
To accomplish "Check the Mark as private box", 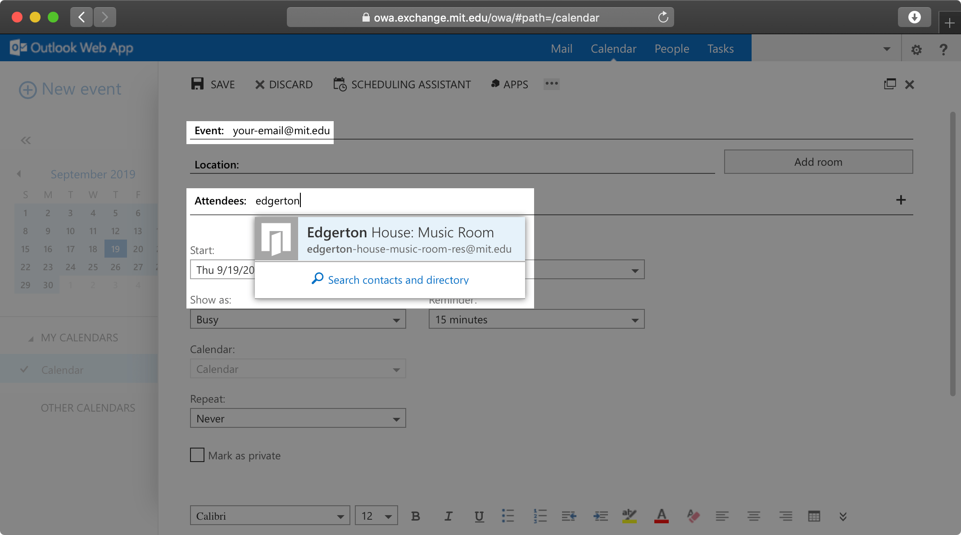I will pyautogui.click(x=197, y=455).
